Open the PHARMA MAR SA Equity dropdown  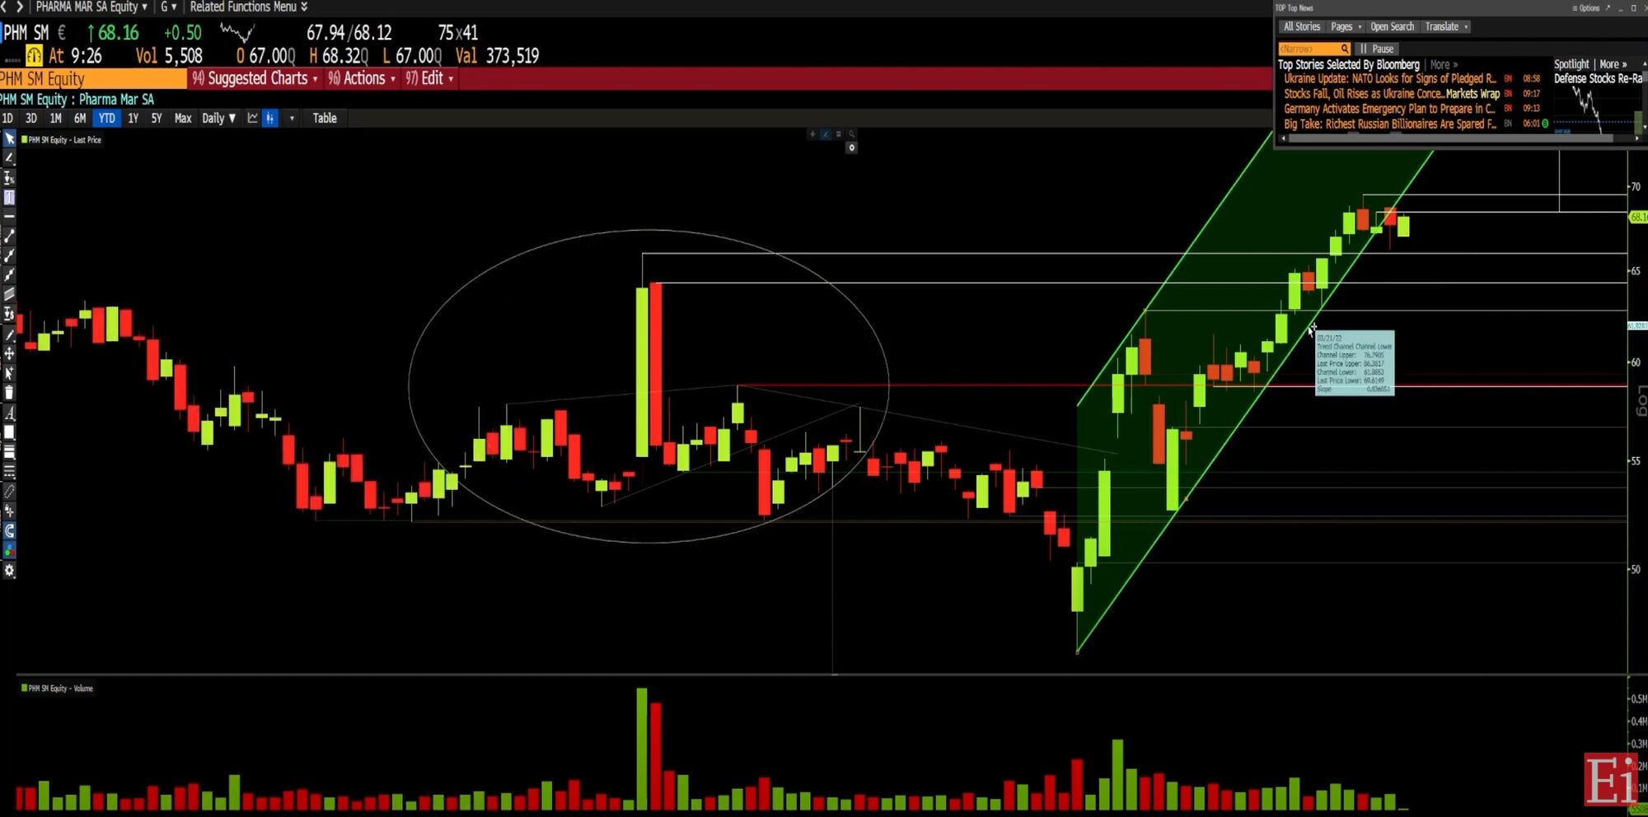pyautogui.click(x=91, y=7)
